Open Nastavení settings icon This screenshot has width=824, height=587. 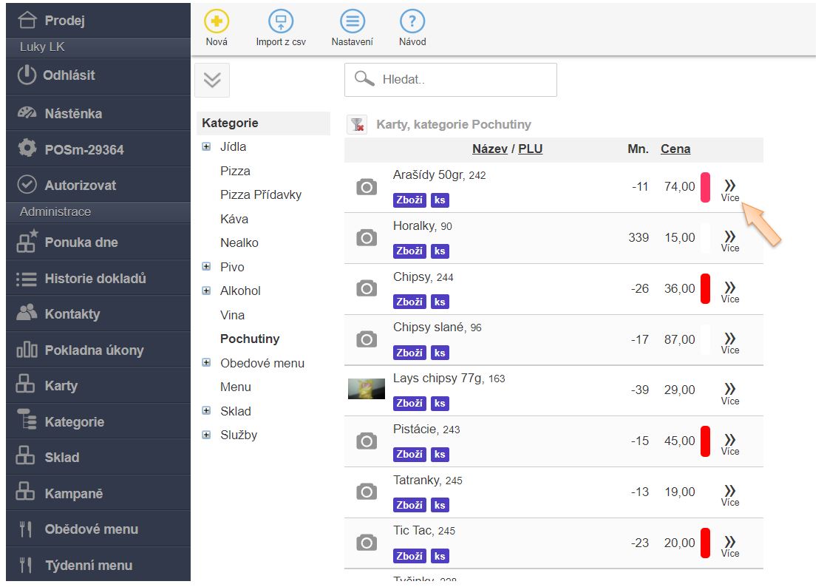353,22
